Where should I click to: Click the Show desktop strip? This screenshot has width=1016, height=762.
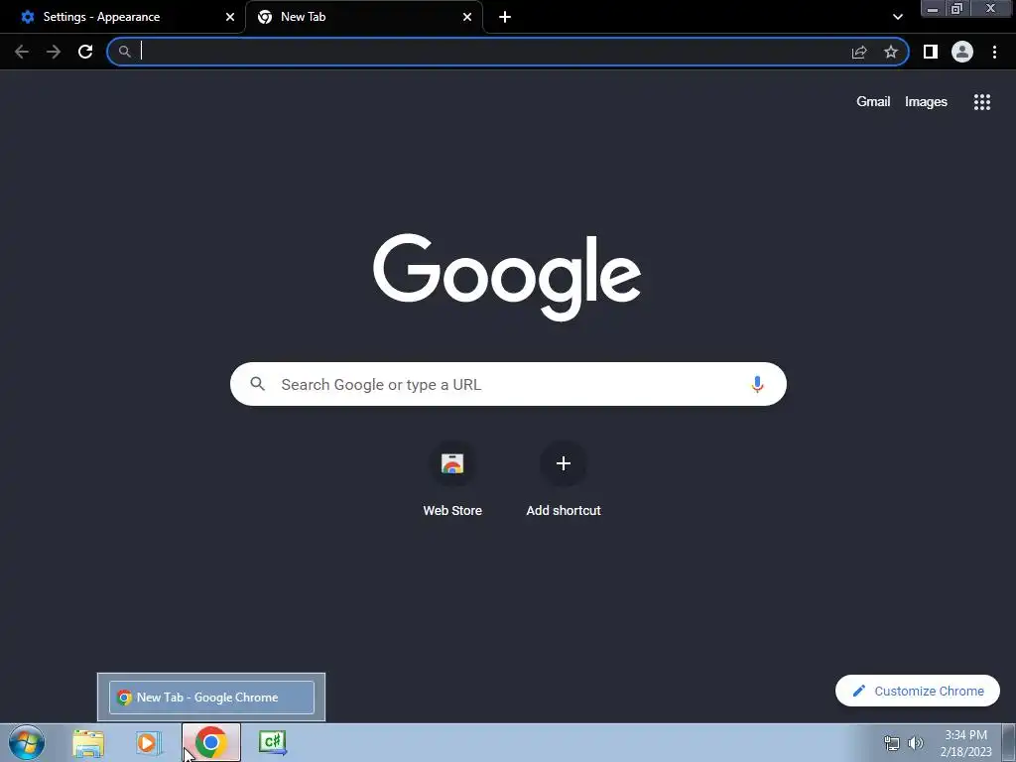[x=1009, y=742]
